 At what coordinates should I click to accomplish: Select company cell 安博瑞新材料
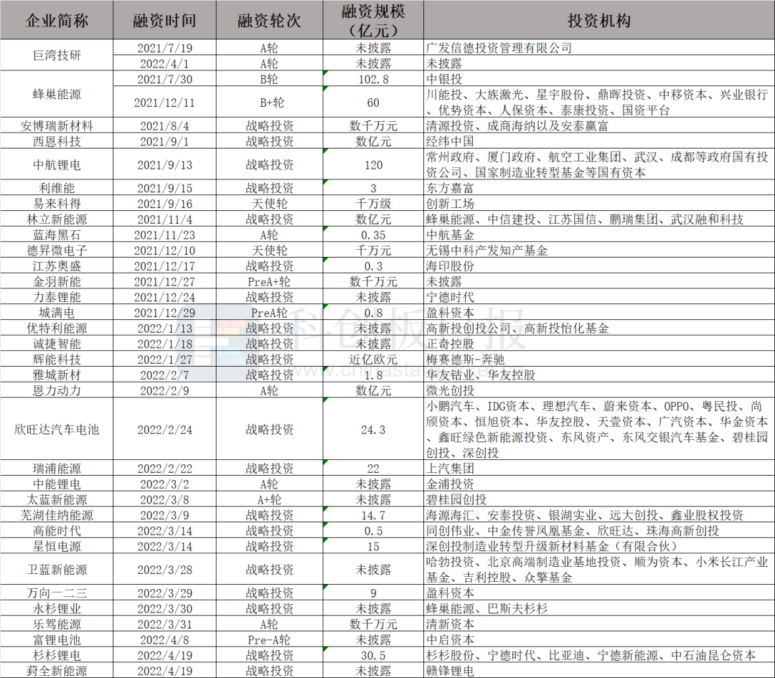57,126
